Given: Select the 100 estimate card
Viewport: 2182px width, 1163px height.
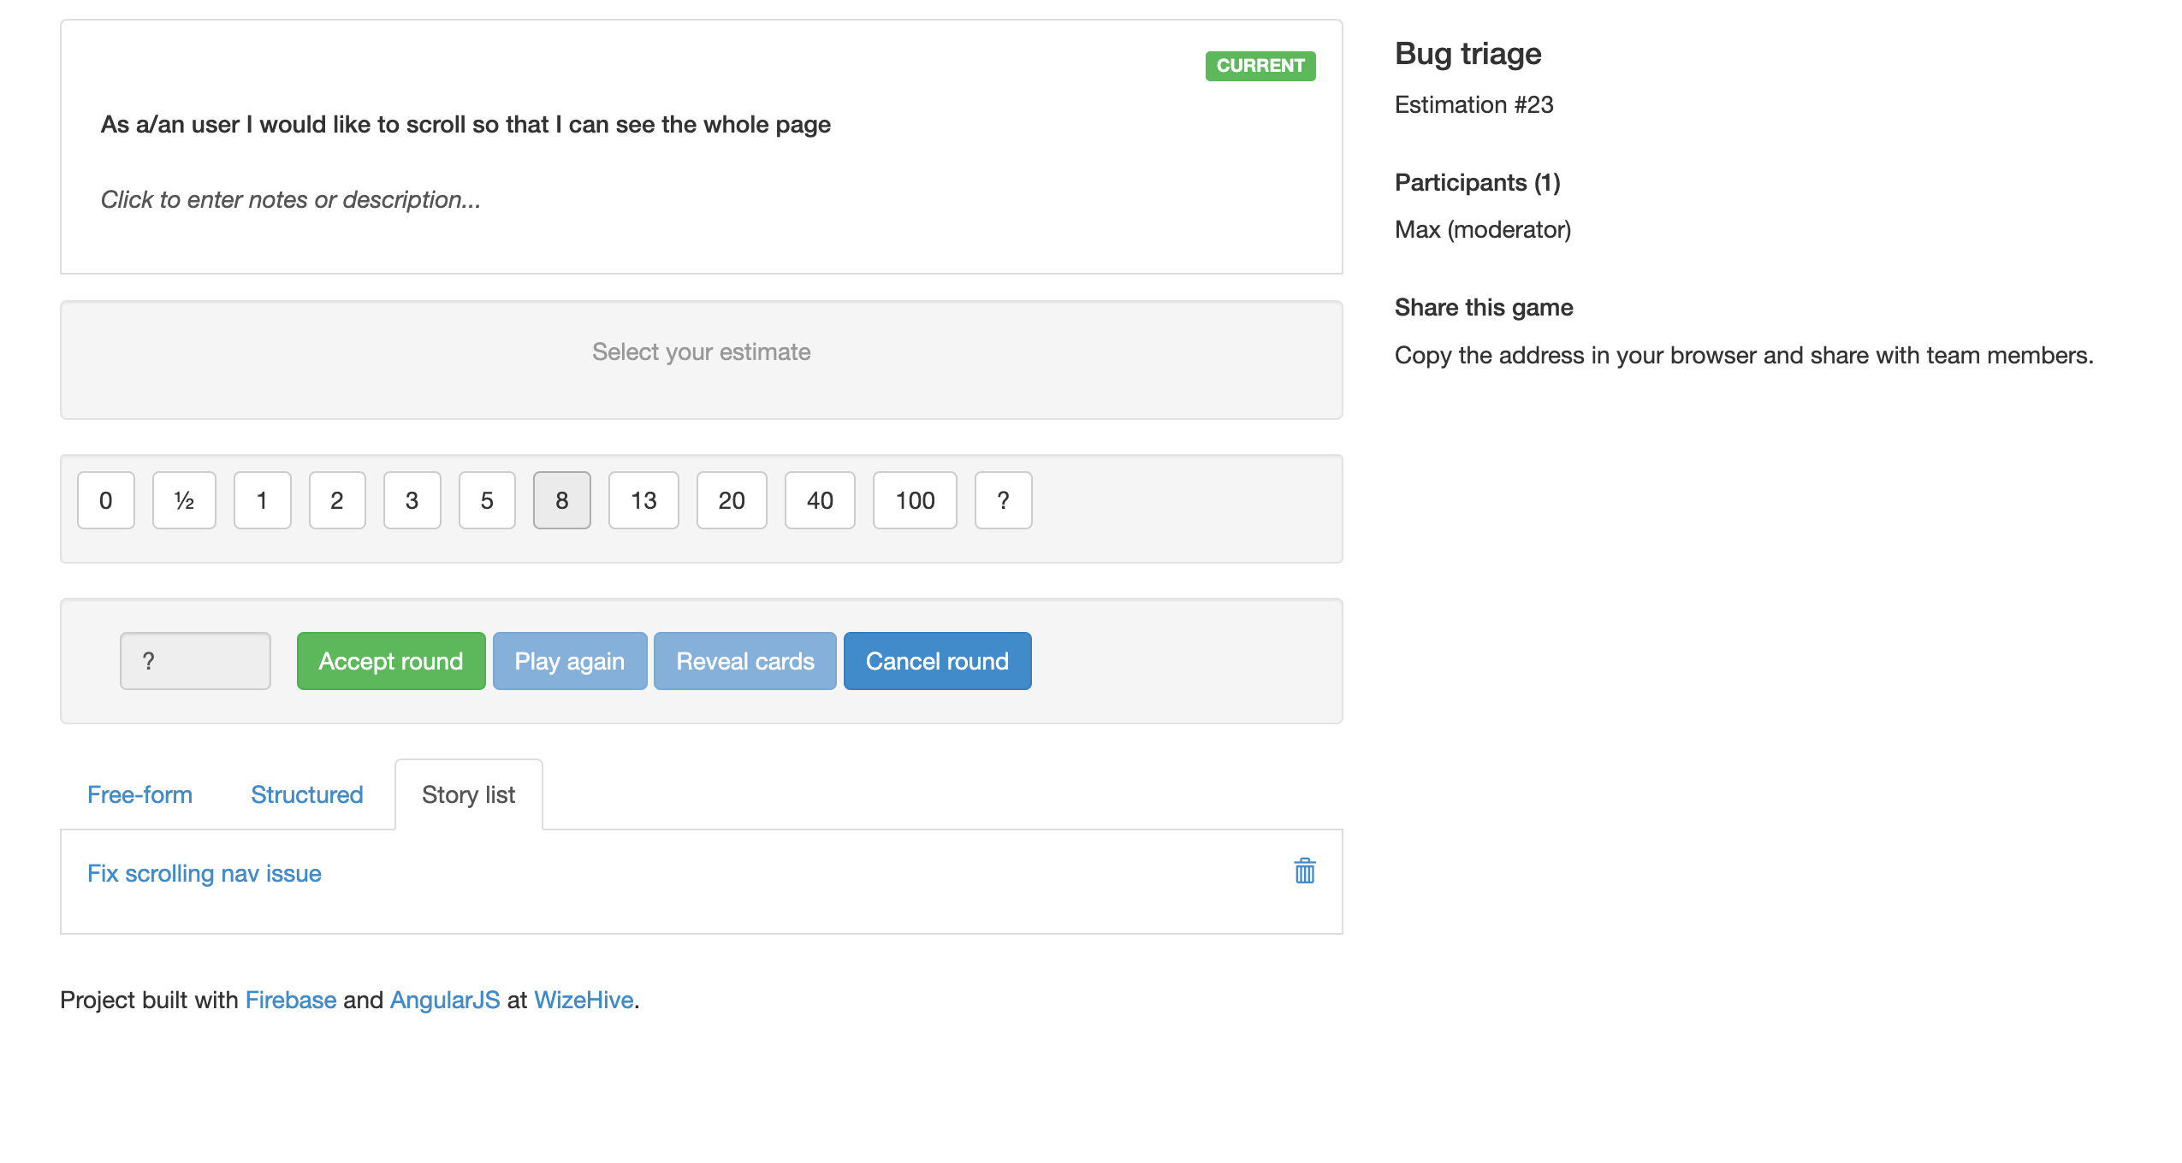Looking at the screenshot, I should click(914, 500).
